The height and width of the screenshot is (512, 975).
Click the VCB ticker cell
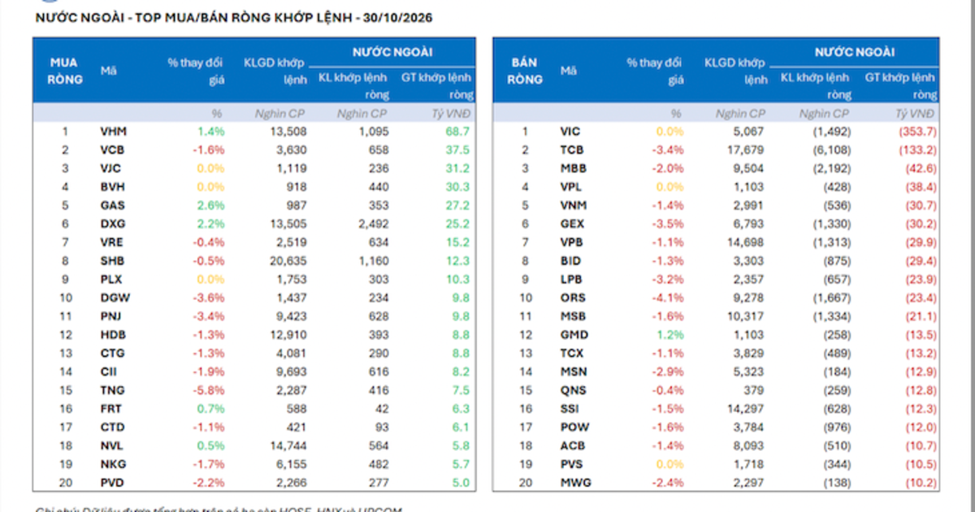coord(113,150)
